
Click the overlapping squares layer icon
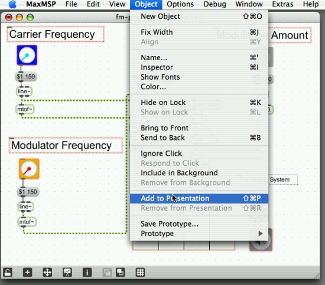[x=120, y=273]
